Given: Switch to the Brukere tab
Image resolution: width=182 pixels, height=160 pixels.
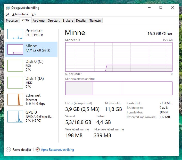Looking at the screenshot, I should coord(68,21).
